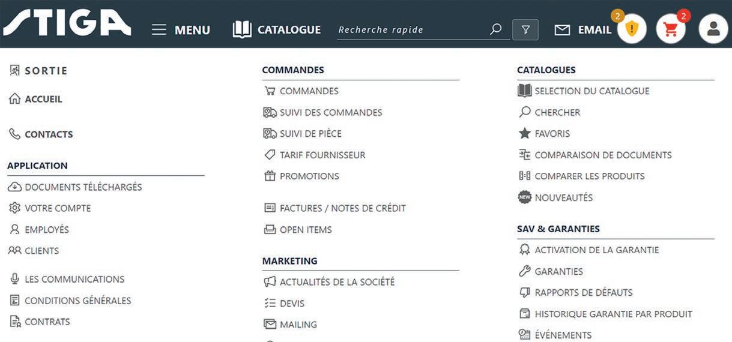This screenshot has width=732, height=342.
Task: Open Nouveautés new items entry
Action: pyautogui.click(x=563, y=197)
